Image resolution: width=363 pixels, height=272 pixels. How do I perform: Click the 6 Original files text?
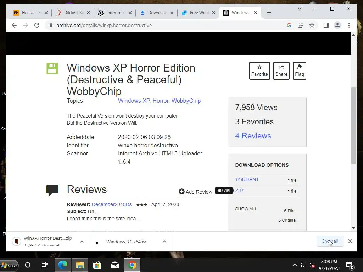287,220
